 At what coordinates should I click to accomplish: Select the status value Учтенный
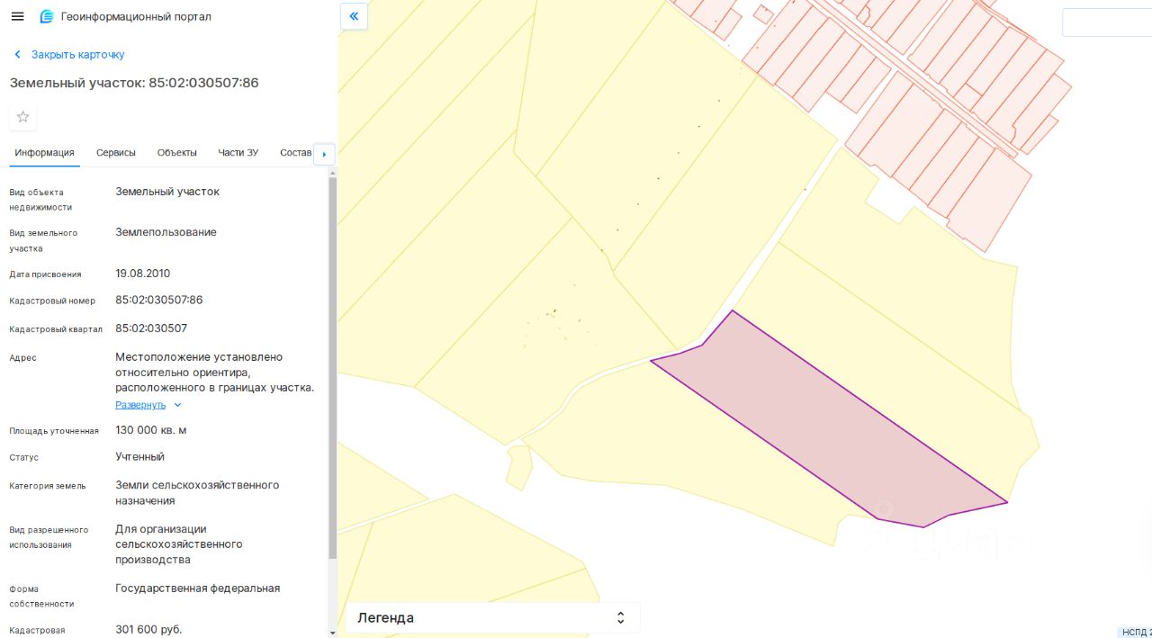pyautogui.click(x=139, y=456)
